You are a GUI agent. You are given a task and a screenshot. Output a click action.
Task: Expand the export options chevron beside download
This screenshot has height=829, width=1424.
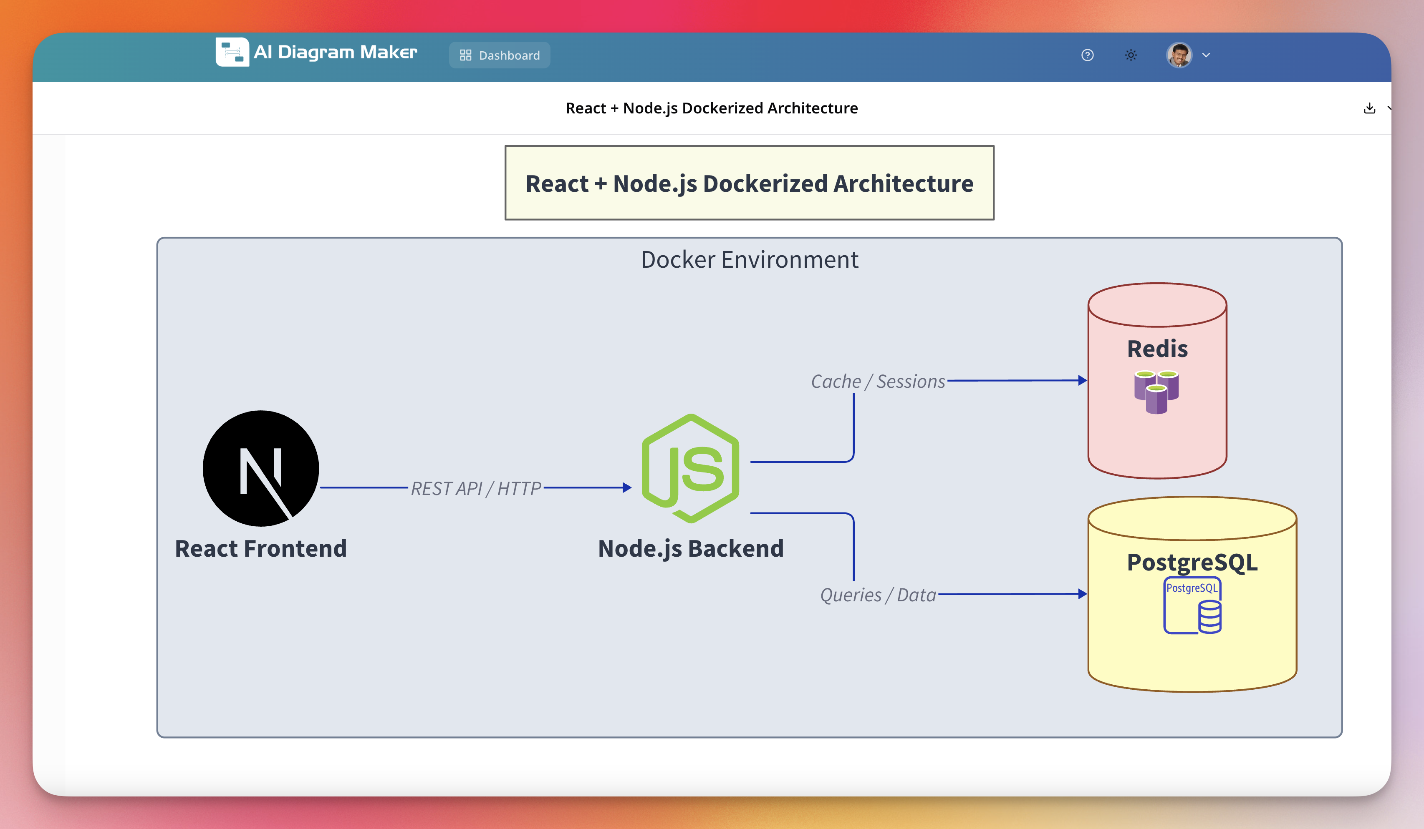pyautogui.click(x=1391, y=109)
